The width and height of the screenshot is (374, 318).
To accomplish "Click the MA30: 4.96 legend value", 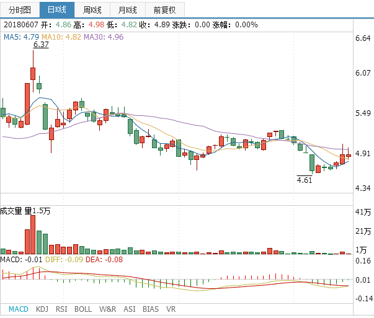I will coord(104,37).
